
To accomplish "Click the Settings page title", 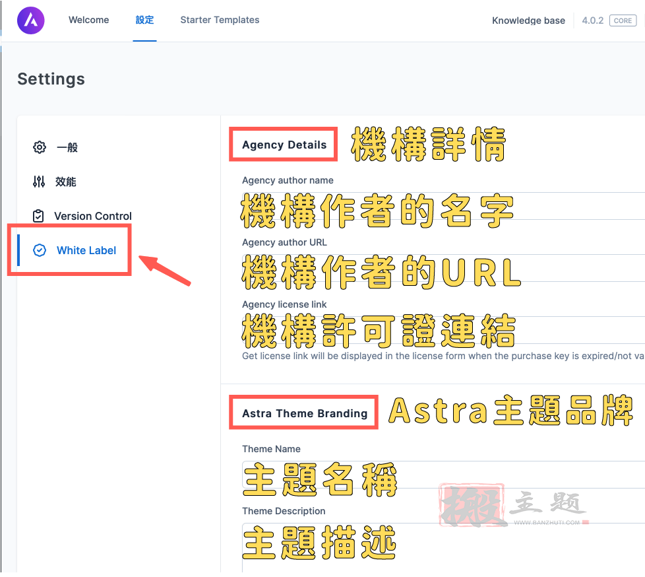I will tap(51, 79).
